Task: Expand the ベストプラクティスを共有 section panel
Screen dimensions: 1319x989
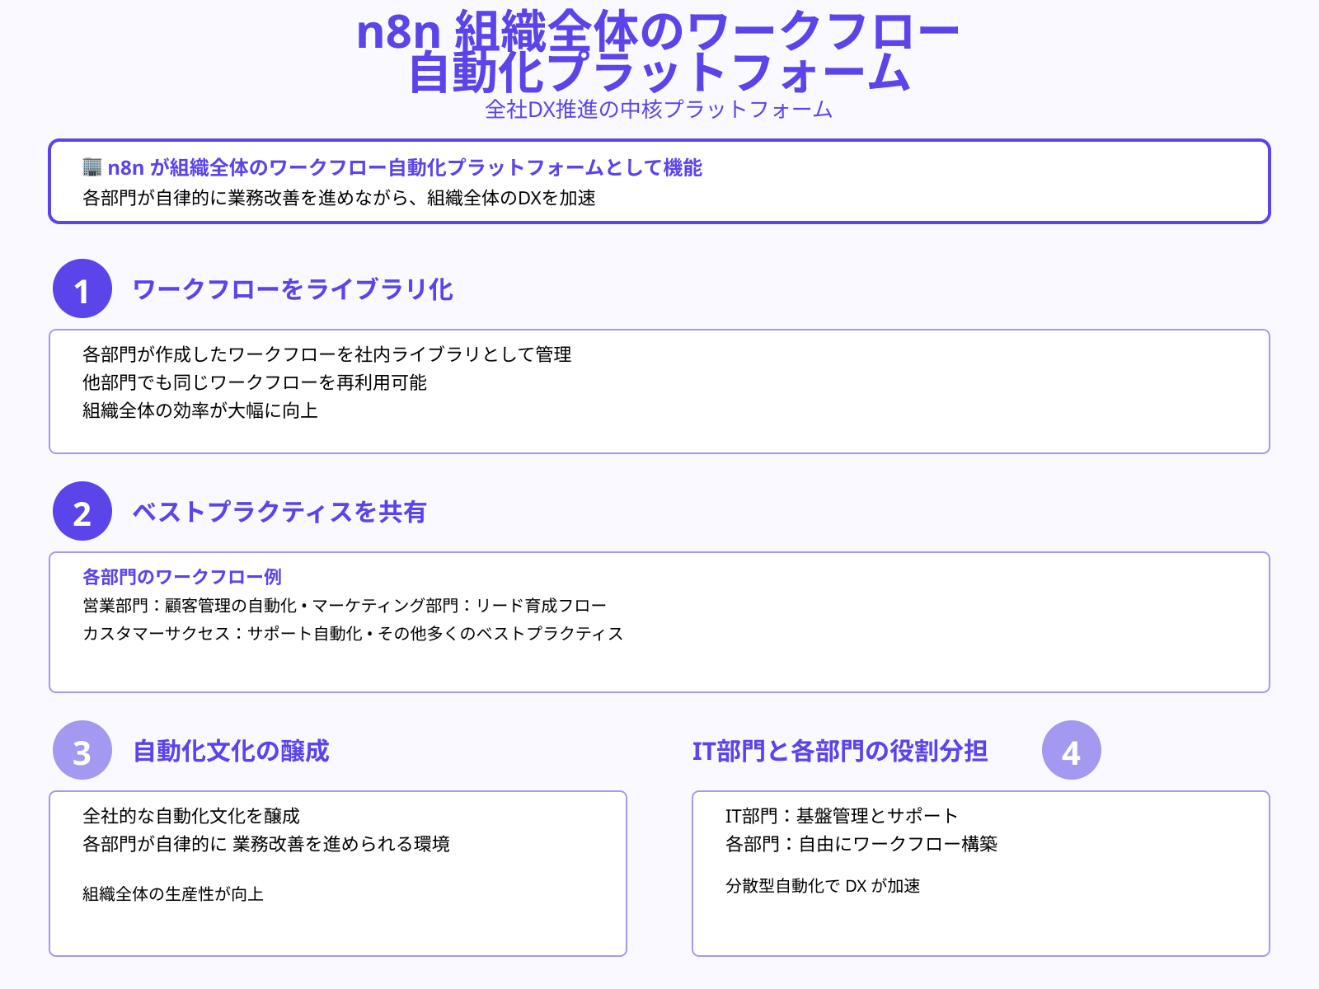Action: point(659,621)
